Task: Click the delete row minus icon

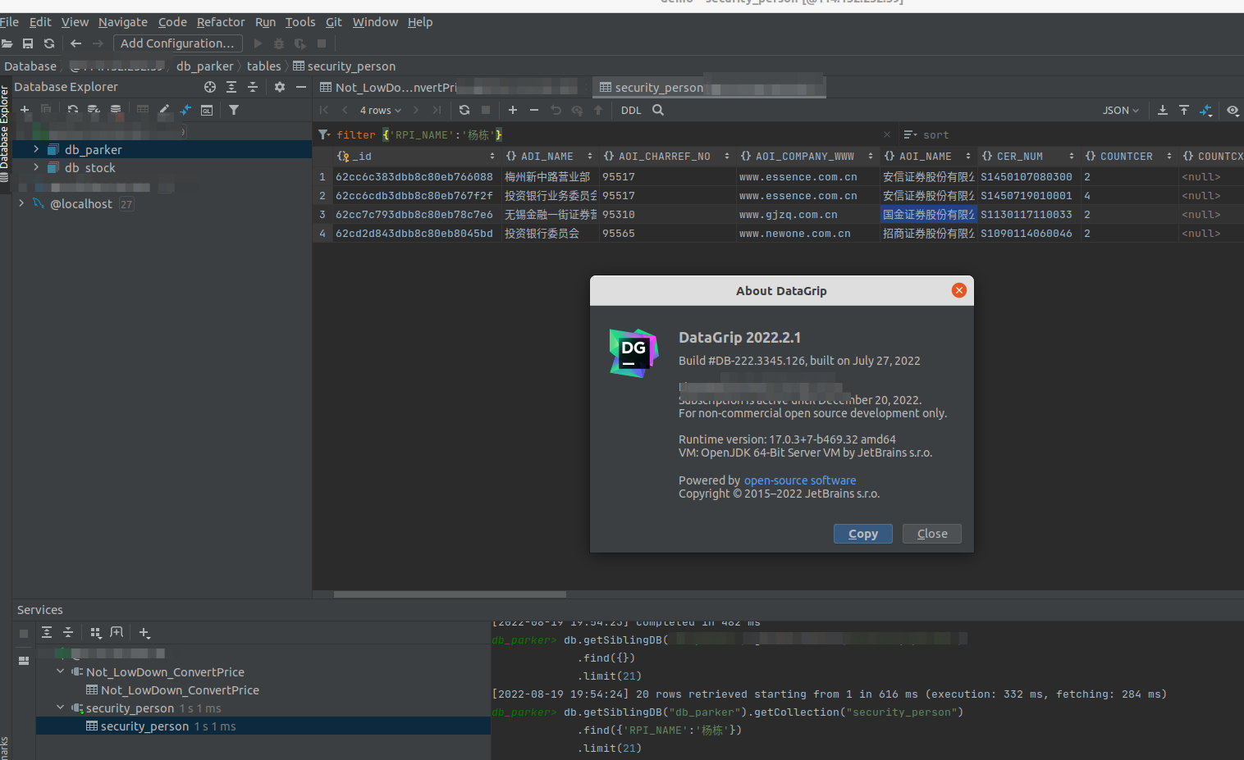Action: point(534,110)
